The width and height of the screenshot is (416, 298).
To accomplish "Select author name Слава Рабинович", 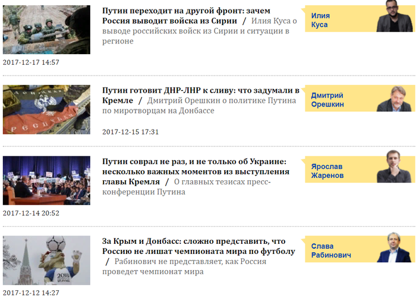I will [331, 251].
